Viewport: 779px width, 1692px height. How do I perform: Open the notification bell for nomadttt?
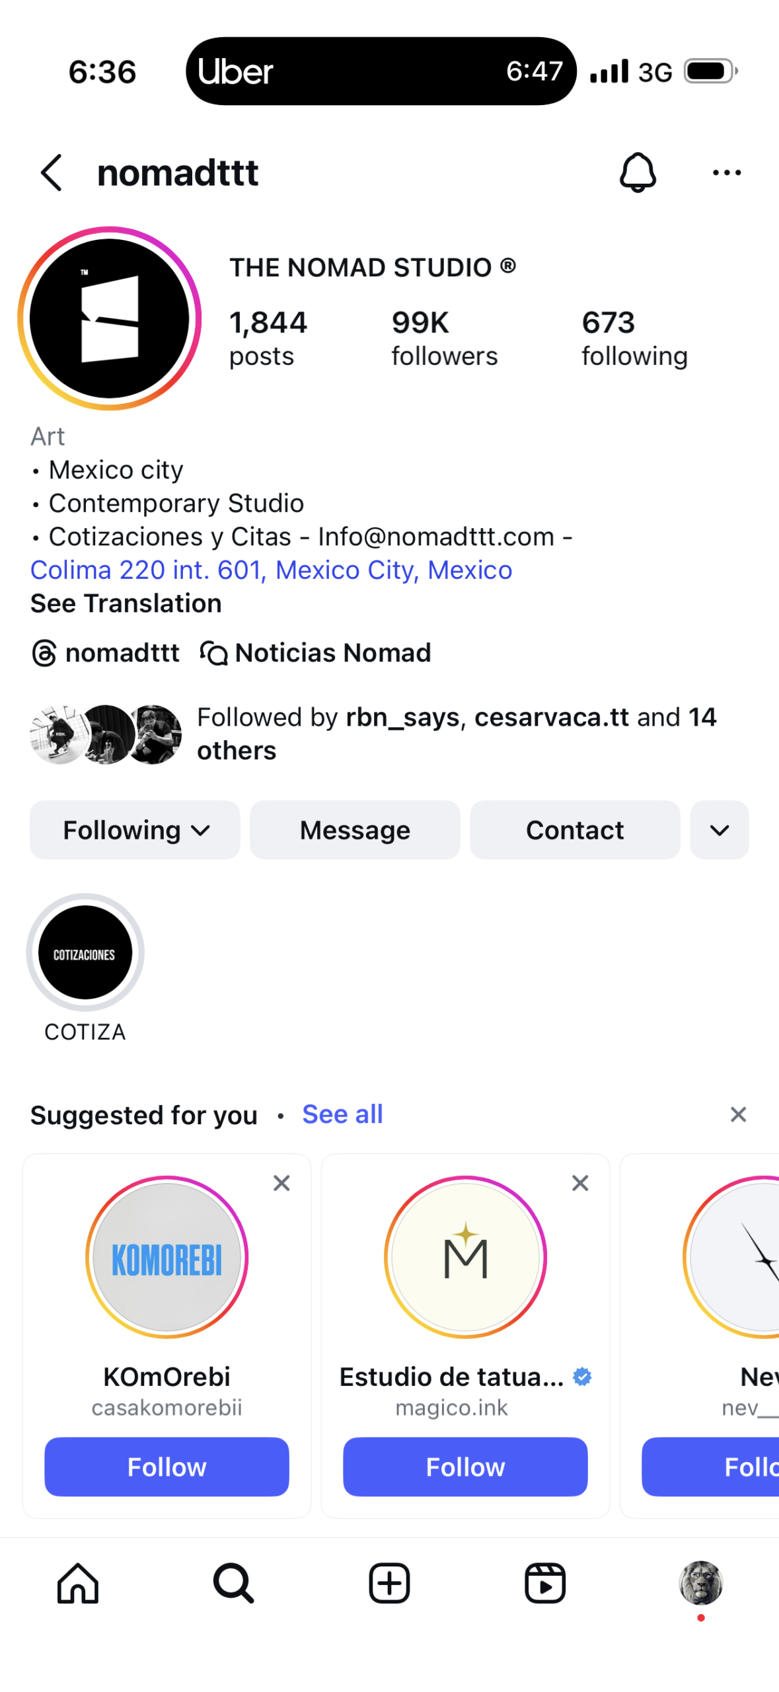point(638,173)
